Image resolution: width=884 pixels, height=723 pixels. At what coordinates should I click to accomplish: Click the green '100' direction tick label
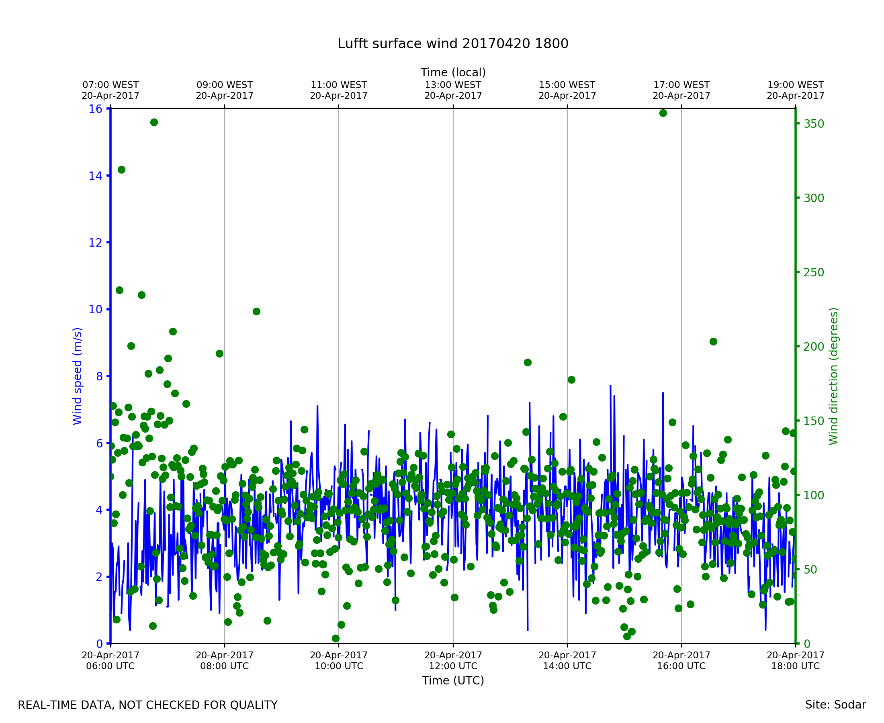click(814, 496)
